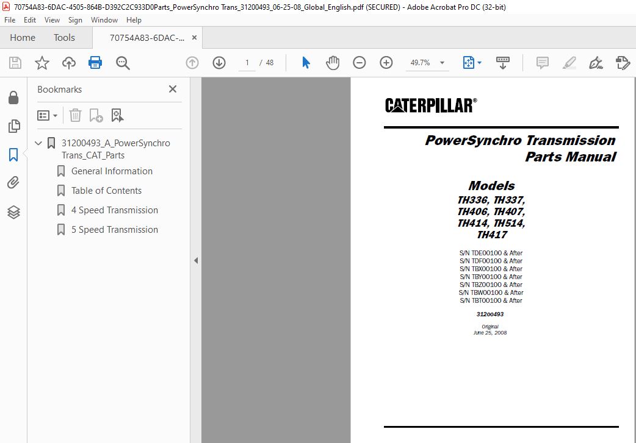
Task: Click the June 25, 2008 date text
Action: 490,333
